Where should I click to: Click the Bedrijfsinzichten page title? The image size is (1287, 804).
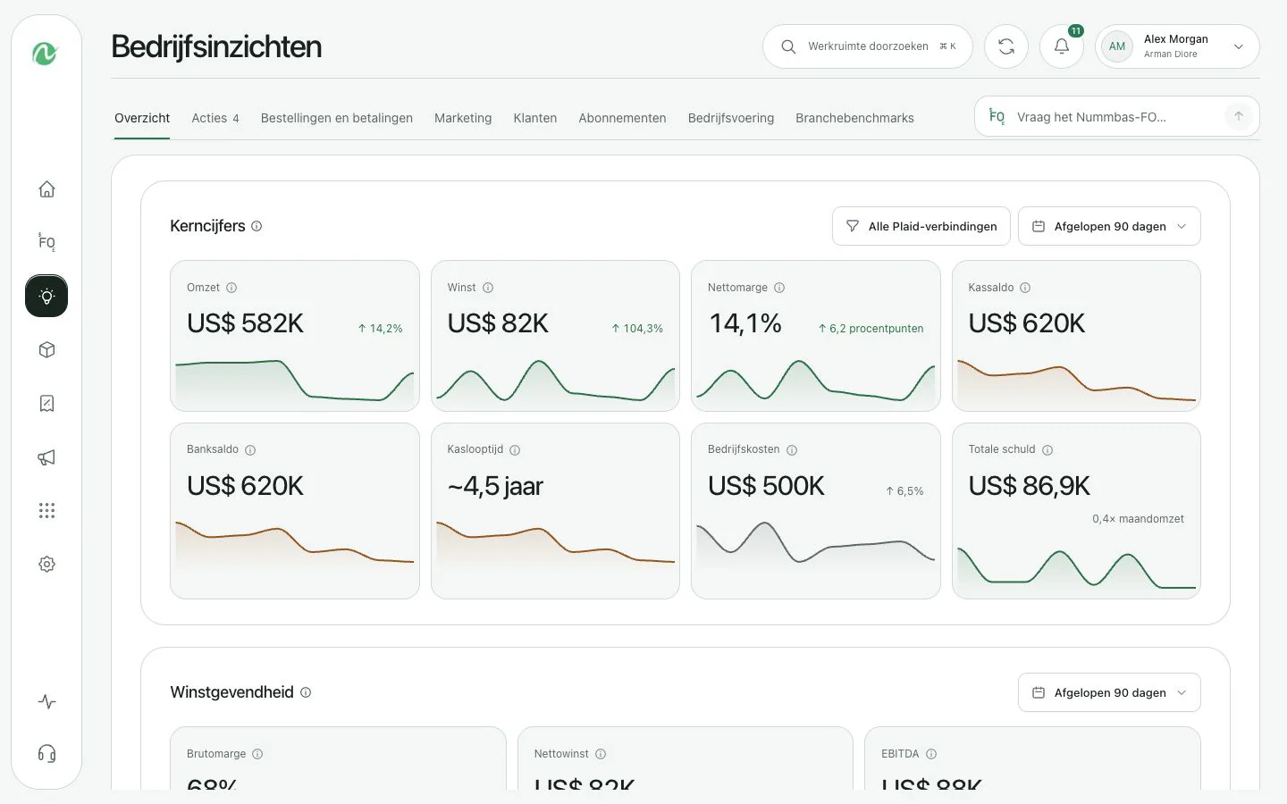point(216,46)
